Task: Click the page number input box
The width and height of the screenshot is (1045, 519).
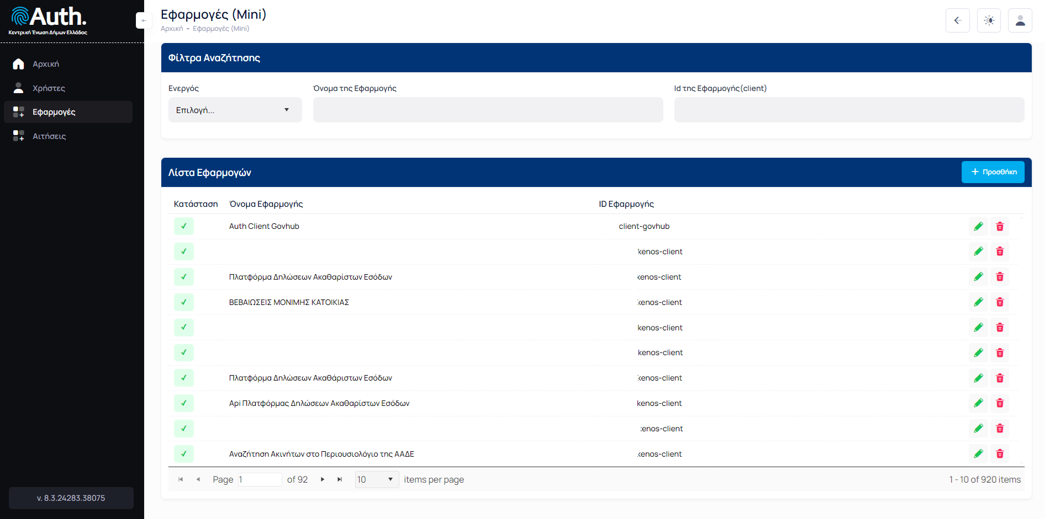Action: [260, 479]
